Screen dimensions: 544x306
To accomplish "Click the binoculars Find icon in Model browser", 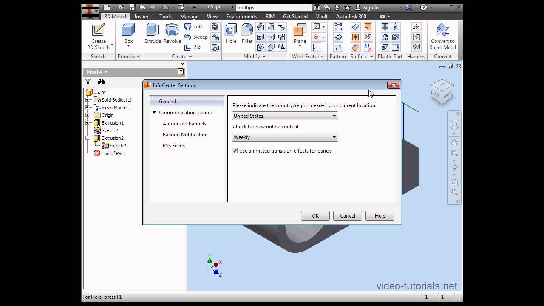I will [101, 82].
